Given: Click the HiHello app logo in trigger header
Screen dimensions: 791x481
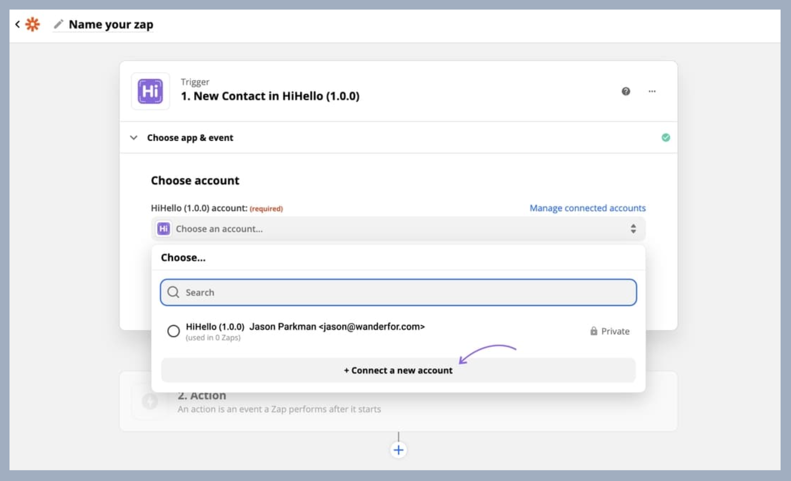Looking at the screenshot, I should (150, 91).
